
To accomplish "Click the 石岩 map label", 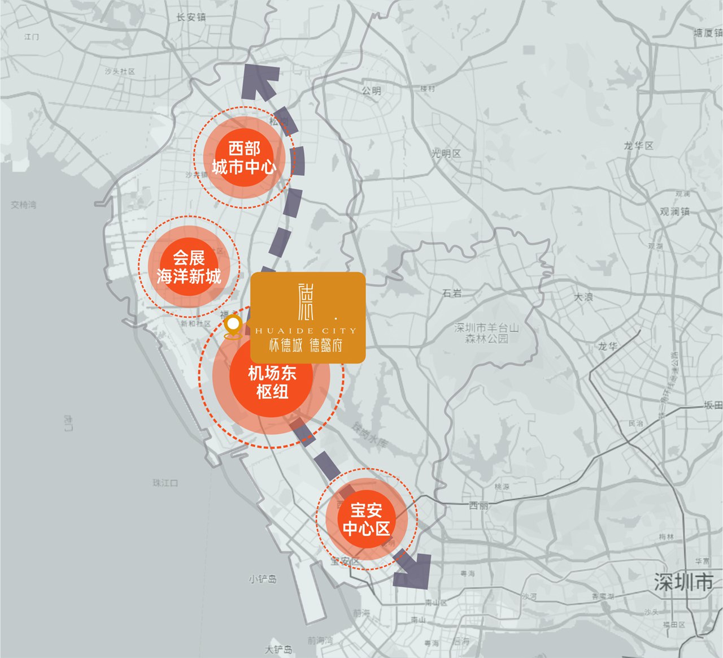I will click(452, 293).
